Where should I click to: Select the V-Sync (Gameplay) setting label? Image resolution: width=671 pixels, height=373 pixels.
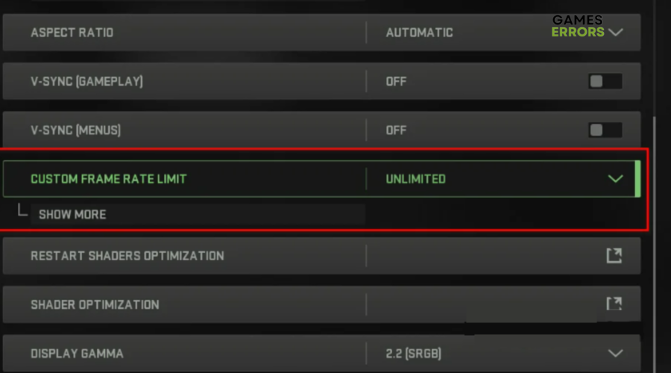coord(86,81)
